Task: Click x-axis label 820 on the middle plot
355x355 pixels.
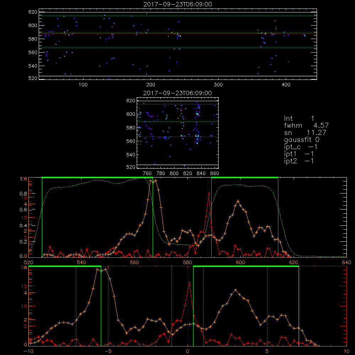Action: pyautogui.click(x=188, y=174)
